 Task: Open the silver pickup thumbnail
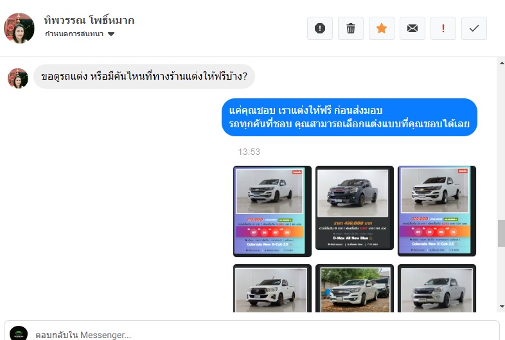point(437,289)
